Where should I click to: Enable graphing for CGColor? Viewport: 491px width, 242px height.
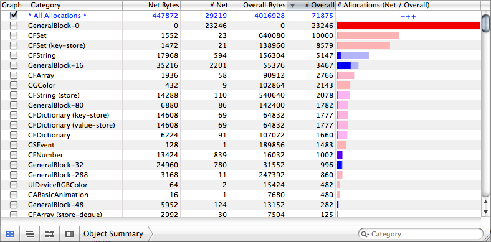[x=14, y=85]
